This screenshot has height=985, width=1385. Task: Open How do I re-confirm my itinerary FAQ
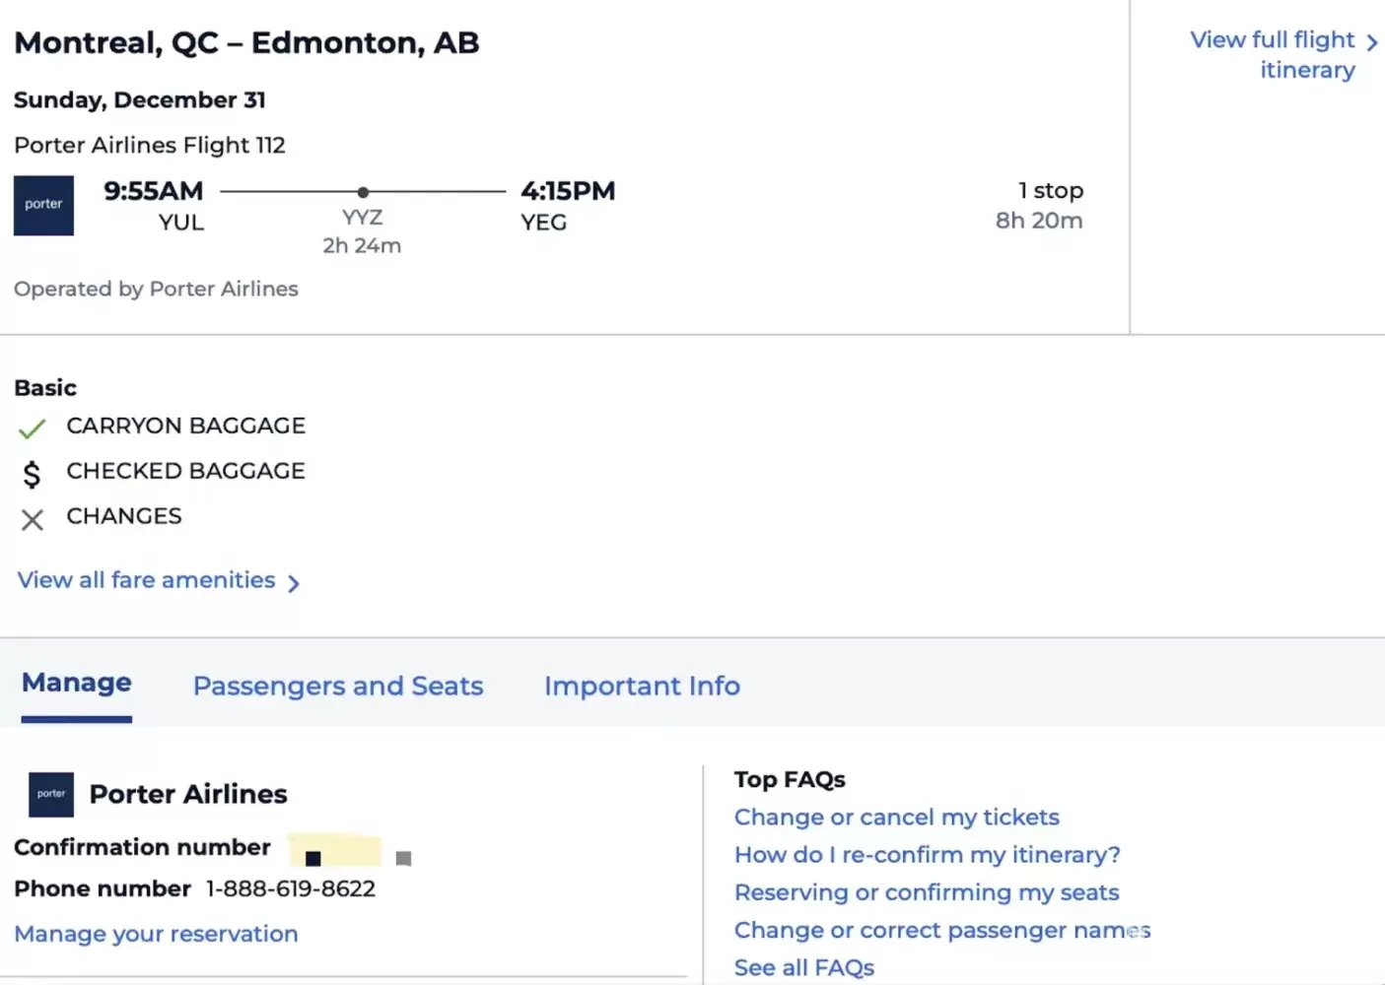click(927, 855)
